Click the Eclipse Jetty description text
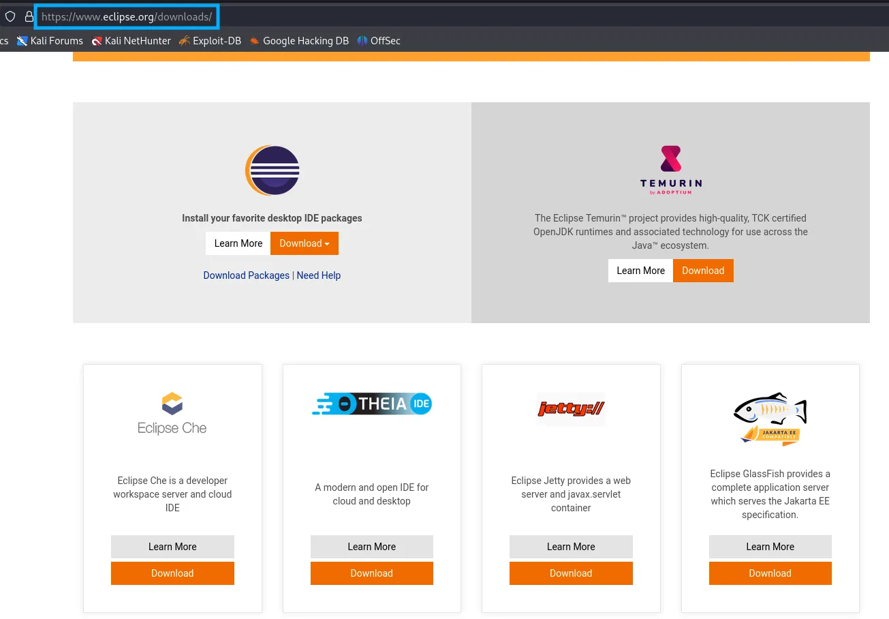The height and width of the screenshot is (619, 889). (571, 494)
